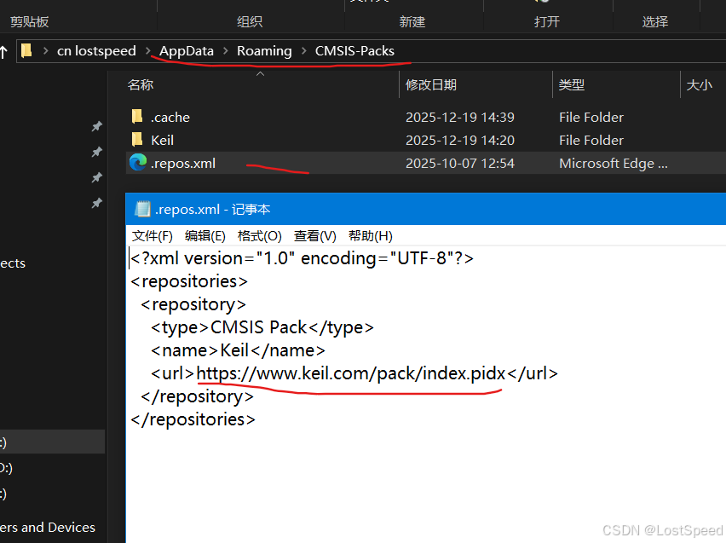Select the sidebar drive labeled D:)
The width and height of the screenshot is (726, 543).
click(x=6, y=468)
